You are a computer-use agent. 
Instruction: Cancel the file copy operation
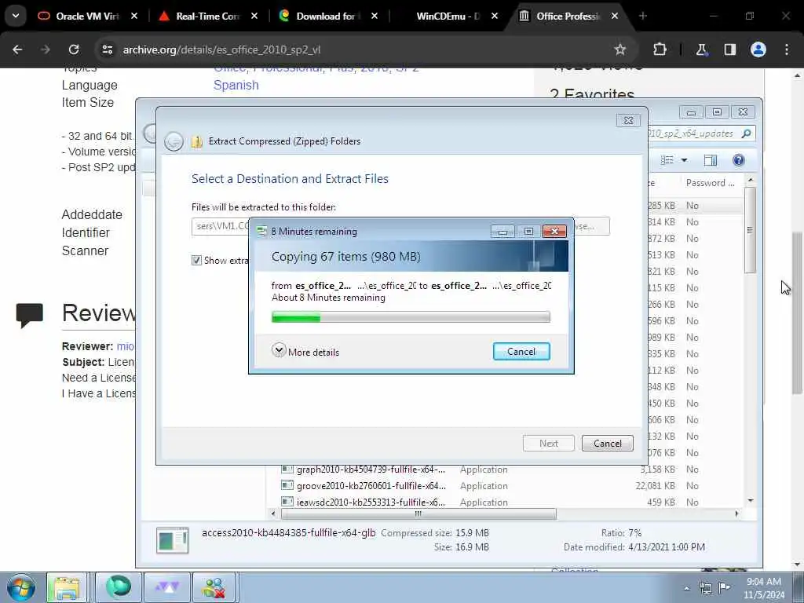click(521, 352)
